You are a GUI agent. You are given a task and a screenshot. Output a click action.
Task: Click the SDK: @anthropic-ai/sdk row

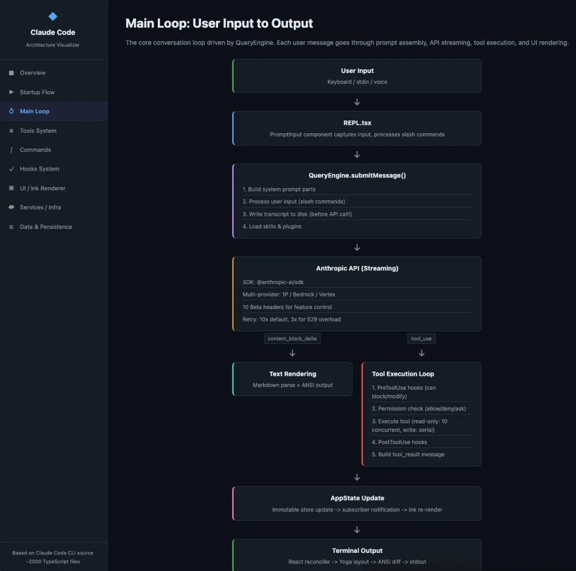357,282
